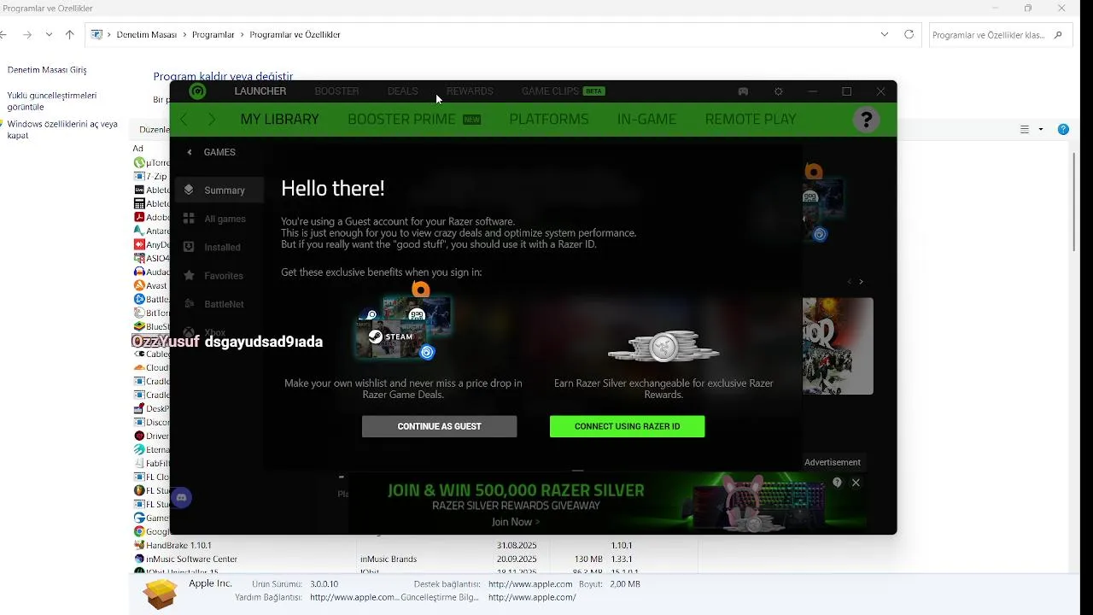Click CONNECT USING RAZER ID button

pos(627,426)
